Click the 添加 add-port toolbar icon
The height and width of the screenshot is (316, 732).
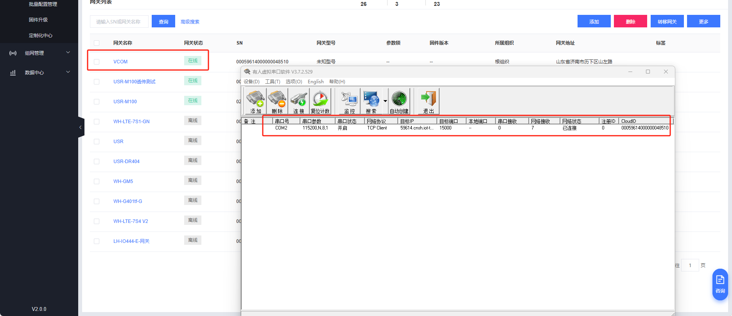[x=256, y=101]
